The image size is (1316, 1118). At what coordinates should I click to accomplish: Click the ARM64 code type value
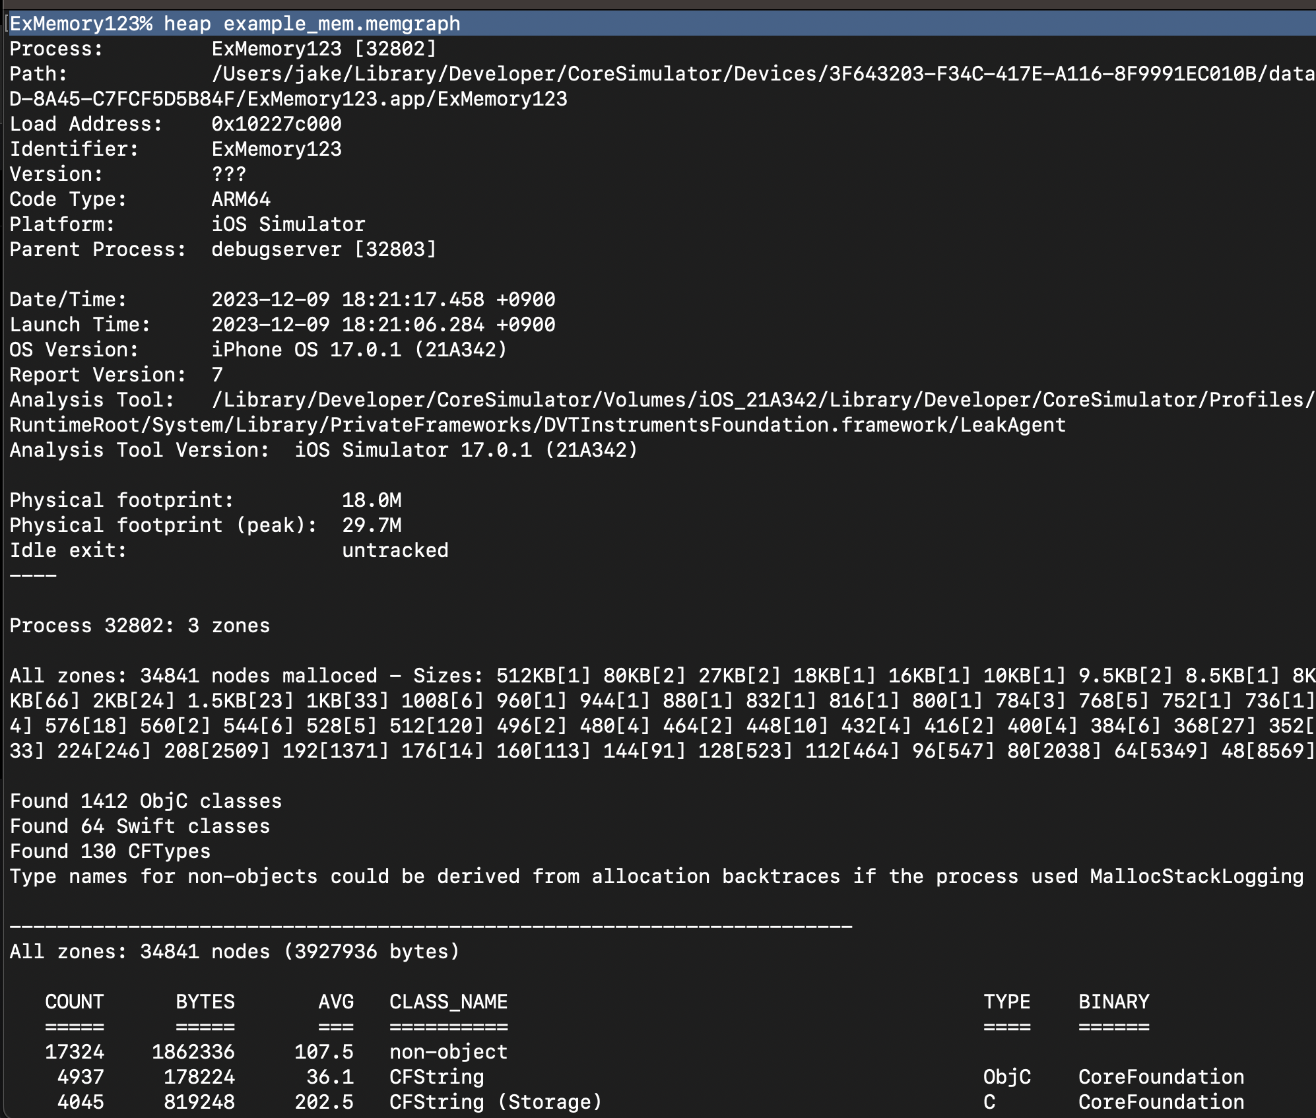point(241,199)
